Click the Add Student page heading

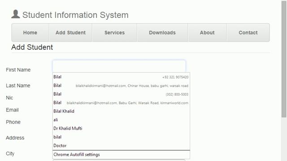click(32, 47)
